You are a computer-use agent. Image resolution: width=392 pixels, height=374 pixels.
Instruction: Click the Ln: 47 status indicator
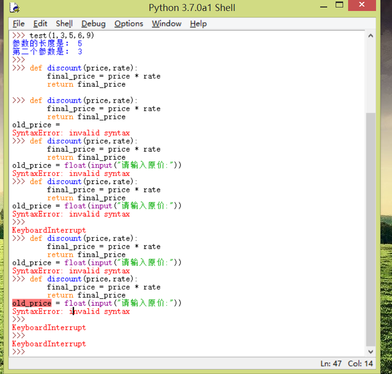[331, 364]
